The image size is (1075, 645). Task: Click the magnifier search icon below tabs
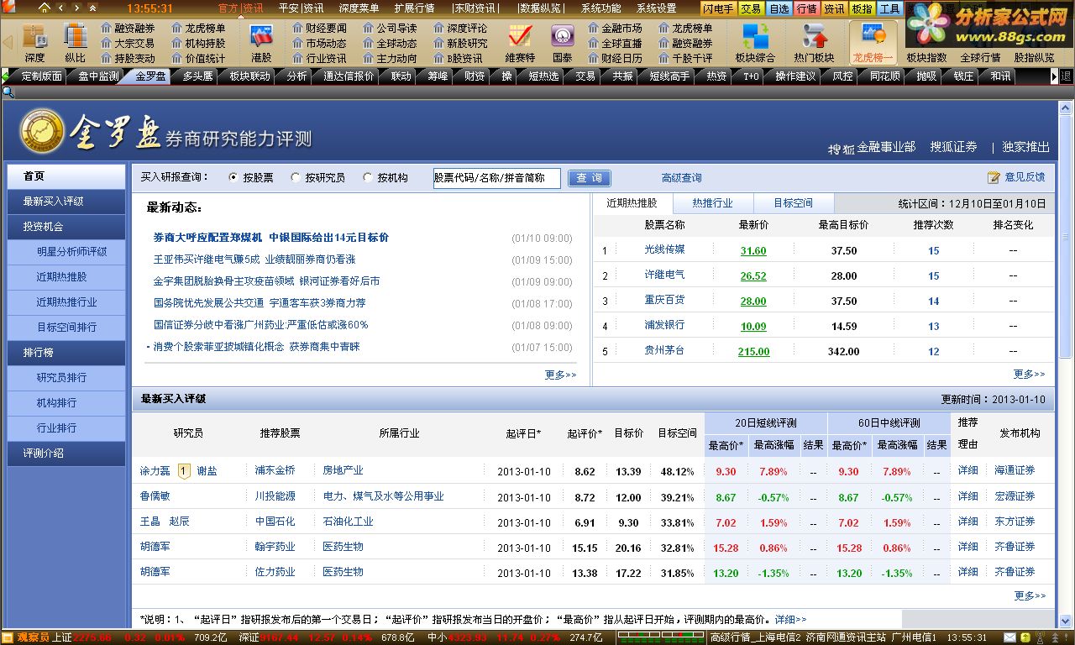pyautogui.click(x=8, y=92)
